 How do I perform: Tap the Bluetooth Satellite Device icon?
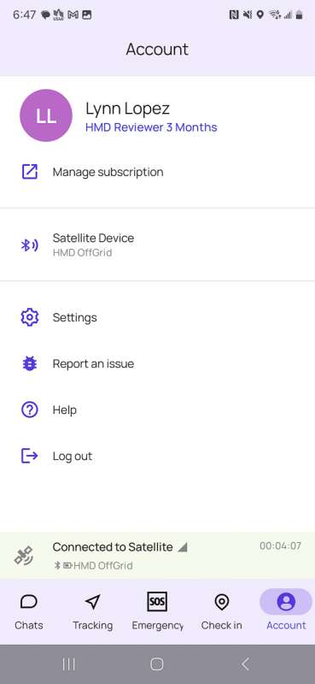(x=30, y=245)
